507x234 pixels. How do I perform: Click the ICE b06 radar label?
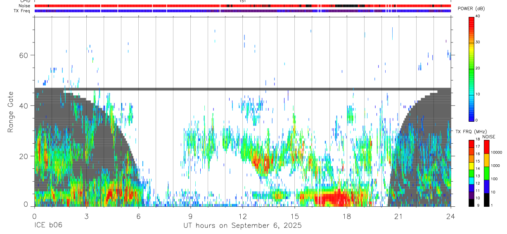(x=48, y=226)
